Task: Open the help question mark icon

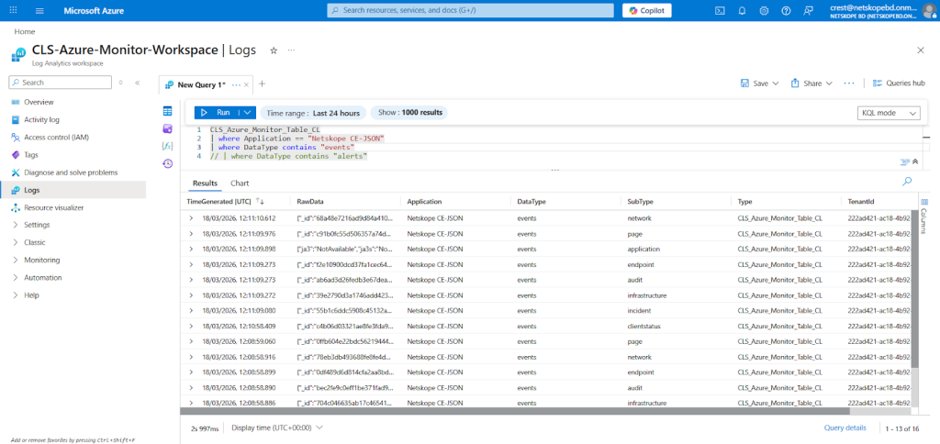Action: (x=786, y=11)
